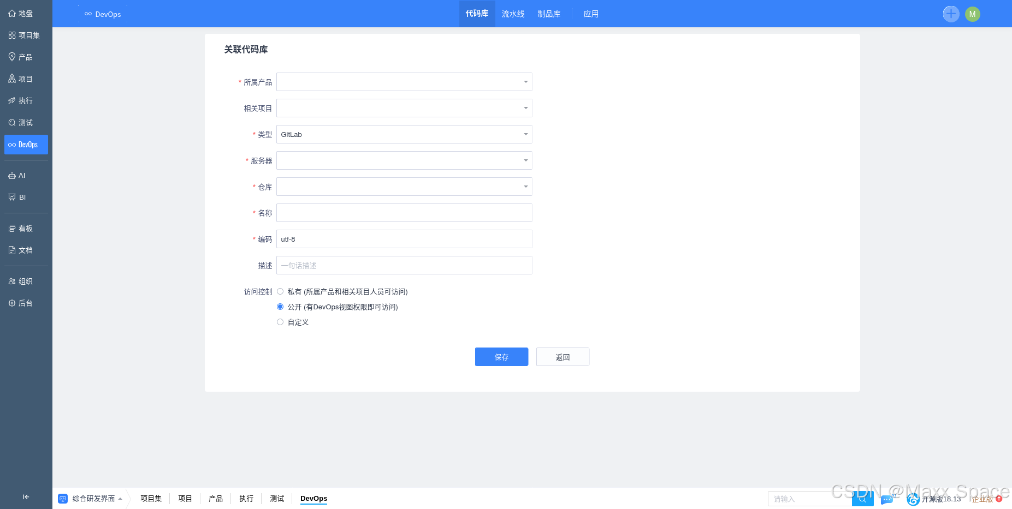The image size is (1012, 509).
Task: Open DevOps in bottom bar
Action: [313, 499]
